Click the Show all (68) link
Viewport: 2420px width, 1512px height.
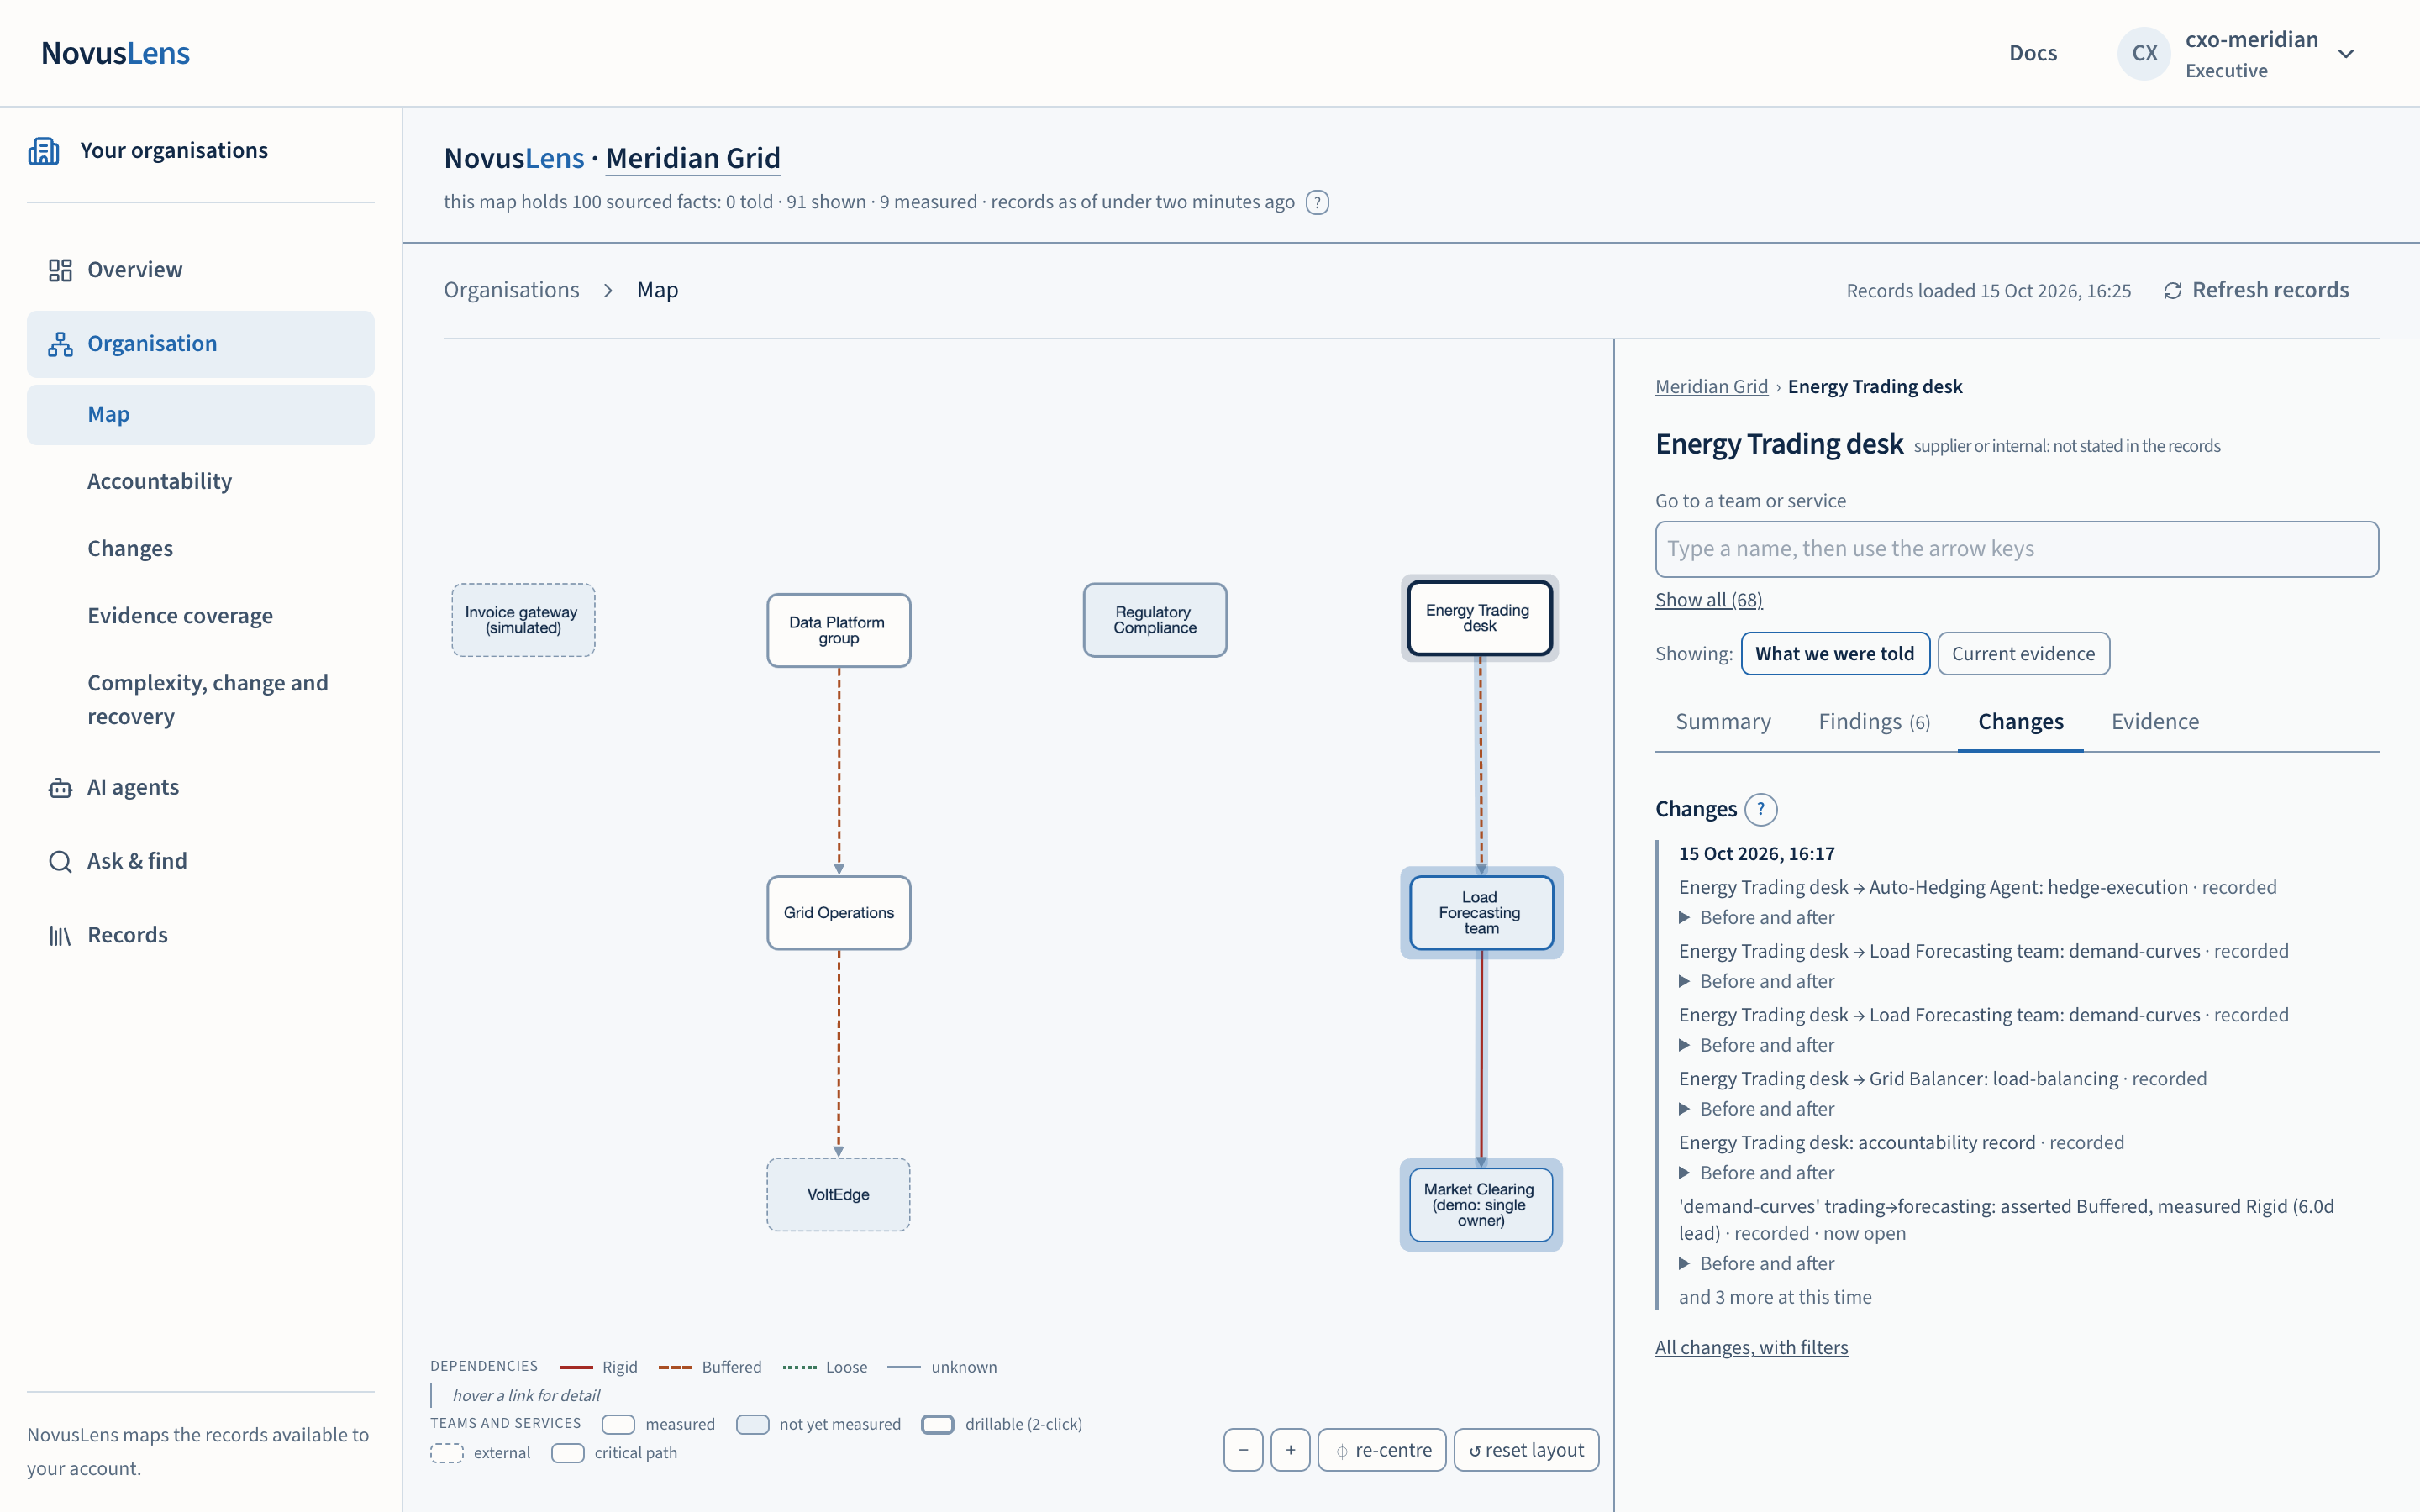coord(1708,600)
